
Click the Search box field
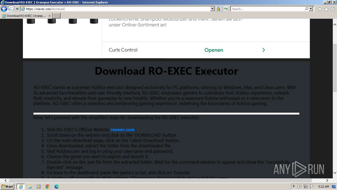tap(267, 9)
